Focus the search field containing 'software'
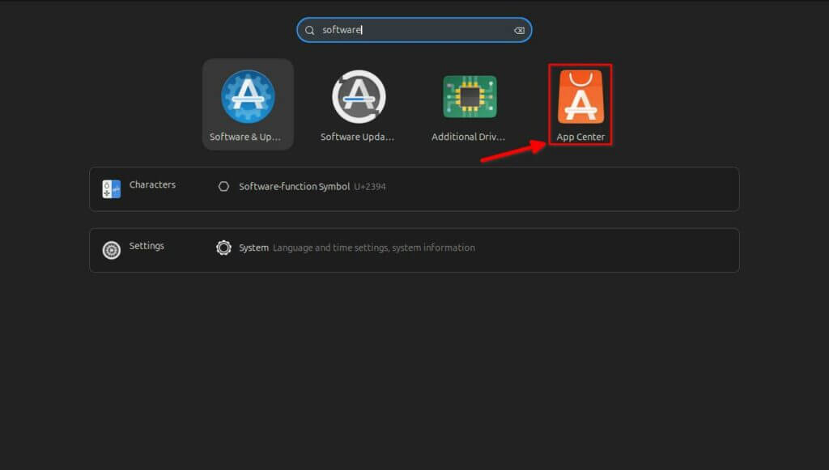829x470 pixels. (x=414, y=30)
